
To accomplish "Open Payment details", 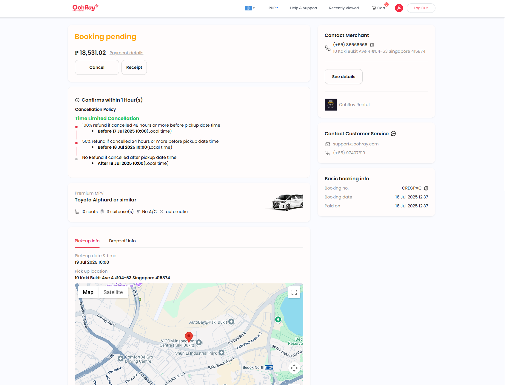I will [x=126, y=53].
